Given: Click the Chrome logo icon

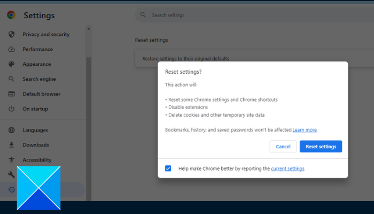Looking at the screenshot, I should [x=11, y=15].
